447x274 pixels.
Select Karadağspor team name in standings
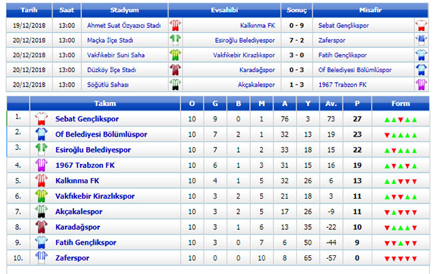pos(77,227)
